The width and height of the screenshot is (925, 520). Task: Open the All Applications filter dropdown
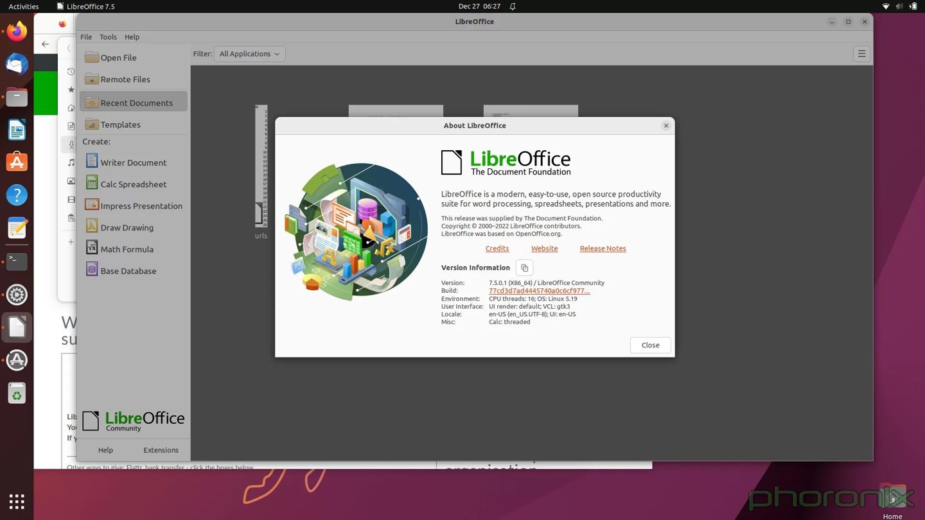(249, 54)
